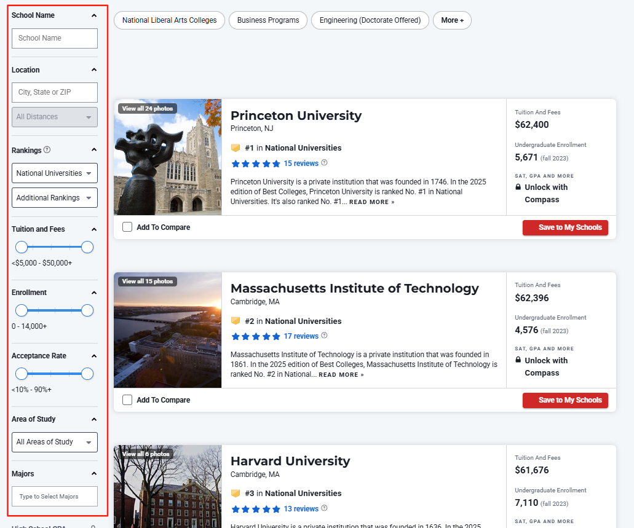Open Princeton's View all 24 photos label
Screen dimensions: 634x528
[x=147, y=108]
